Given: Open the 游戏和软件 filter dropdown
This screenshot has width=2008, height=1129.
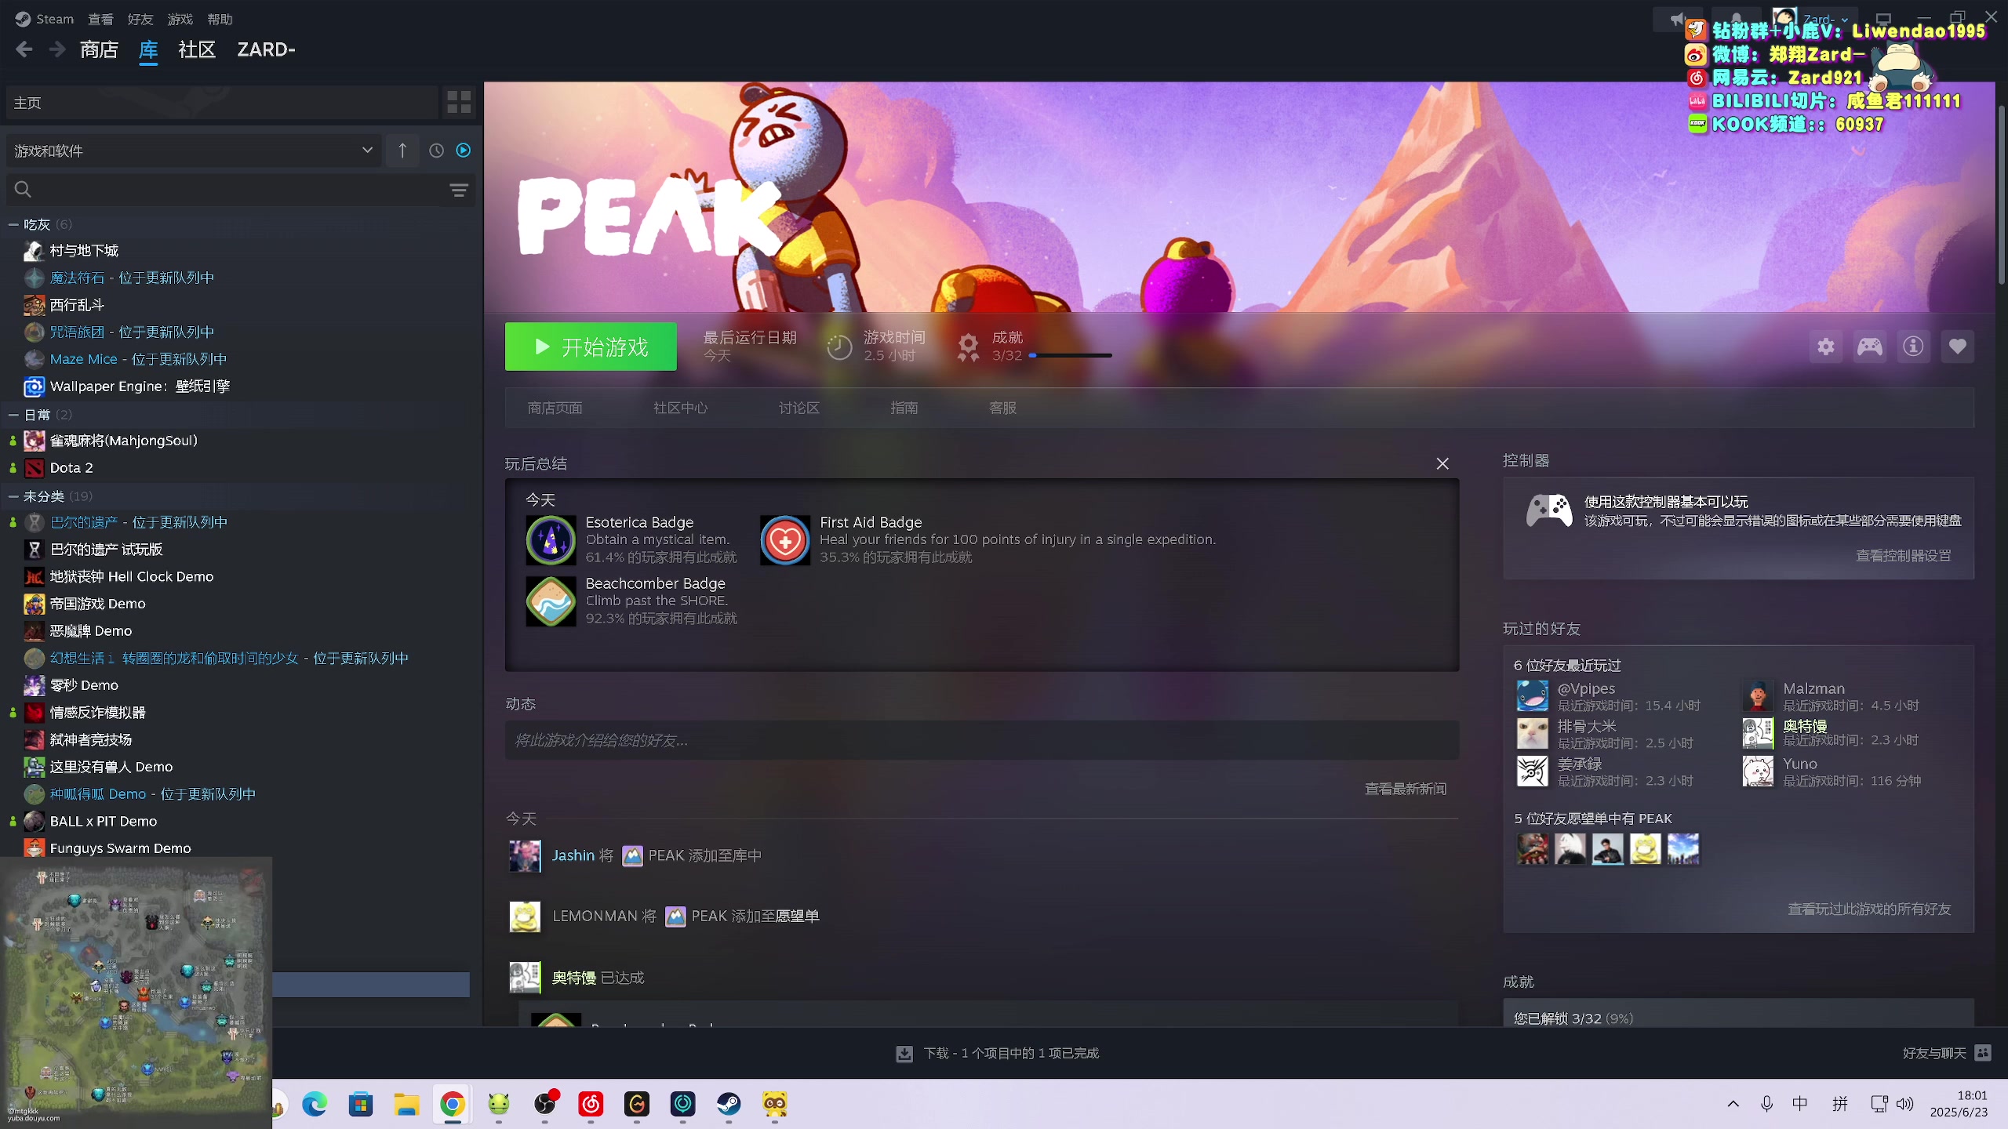Looking at the screenshot, I should tap(194, 150).
